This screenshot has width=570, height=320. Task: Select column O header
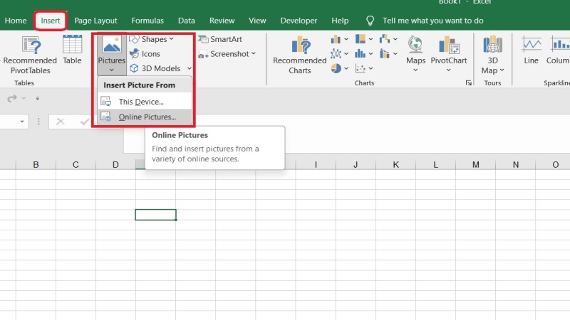553,165
